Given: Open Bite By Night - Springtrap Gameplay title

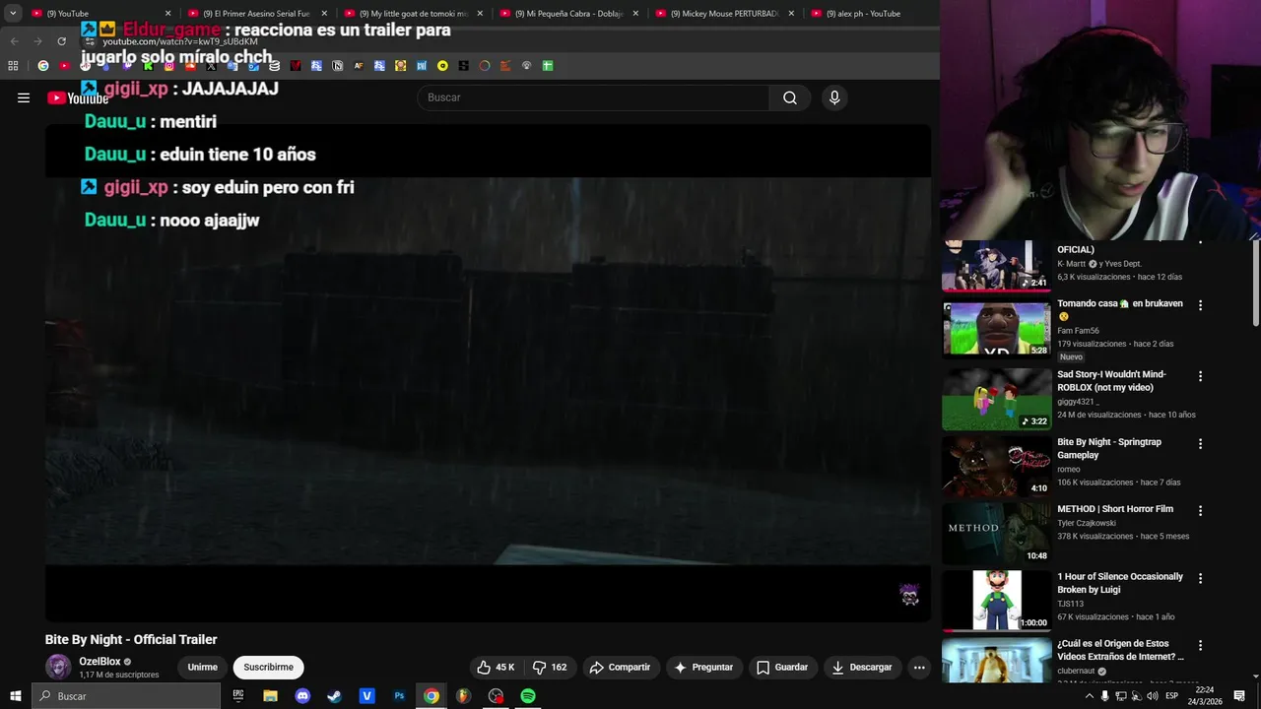Looking at the screenshot, I should [x=1109, y=448].
